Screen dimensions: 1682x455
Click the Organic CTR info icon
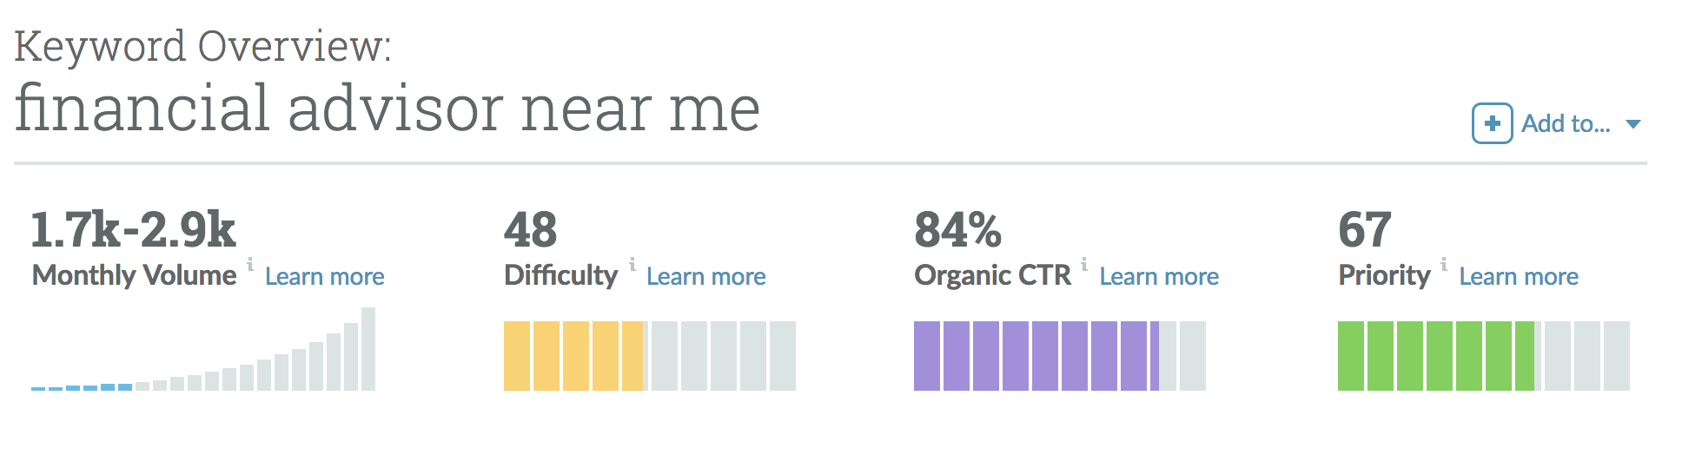1084,263
